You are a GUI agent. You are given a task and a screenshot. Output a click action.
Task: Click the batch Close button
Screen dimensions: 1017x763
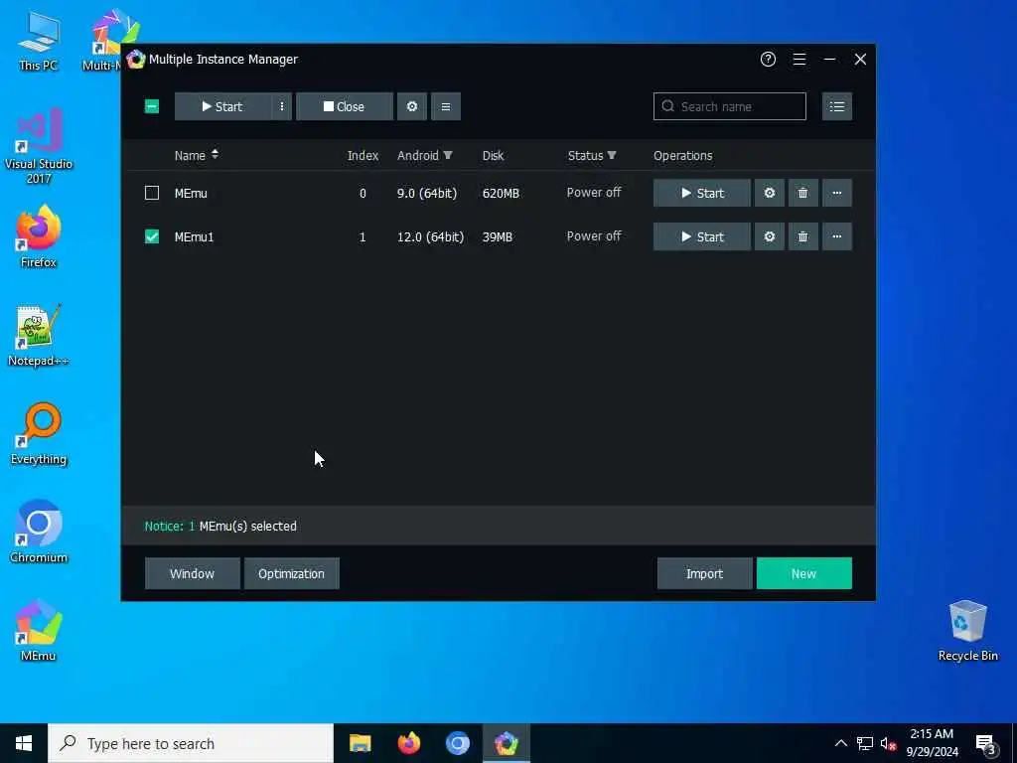point(345,106)
